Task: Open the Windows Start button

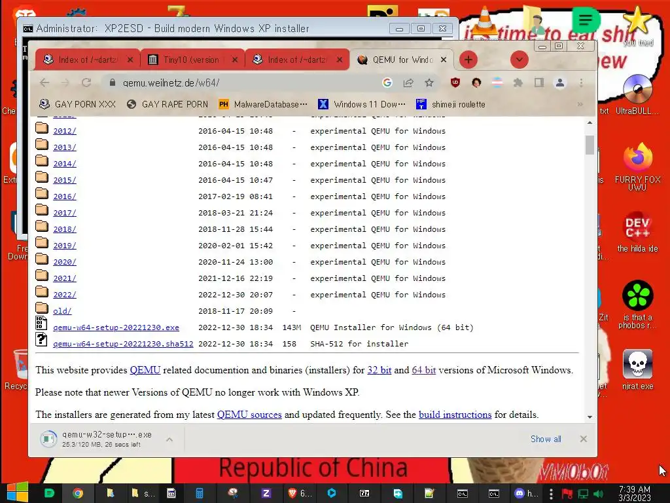Action: click(18, 493)
